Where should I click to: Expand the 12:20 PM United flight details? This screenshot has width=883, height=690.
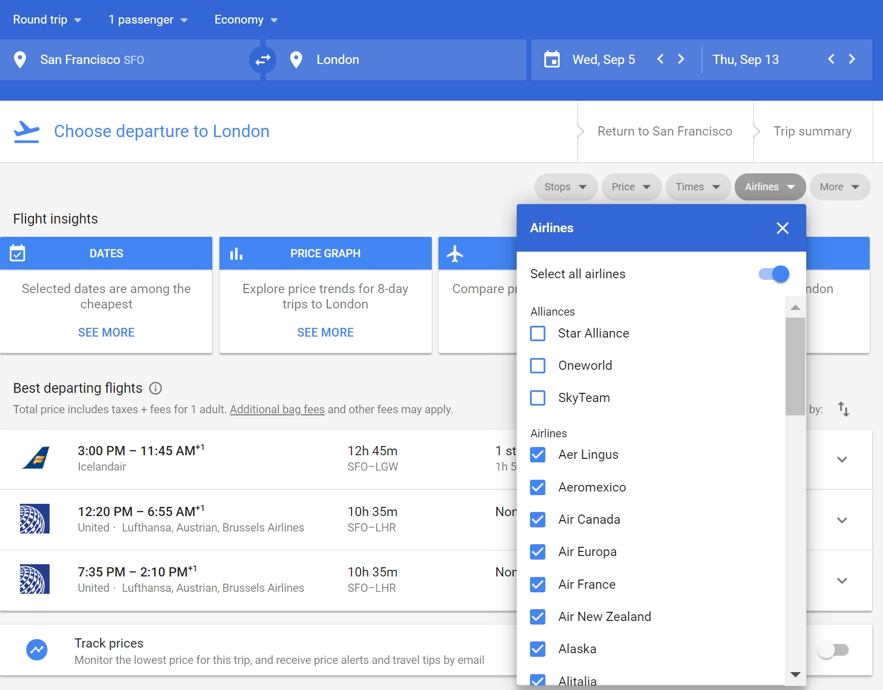coord(842,520)
